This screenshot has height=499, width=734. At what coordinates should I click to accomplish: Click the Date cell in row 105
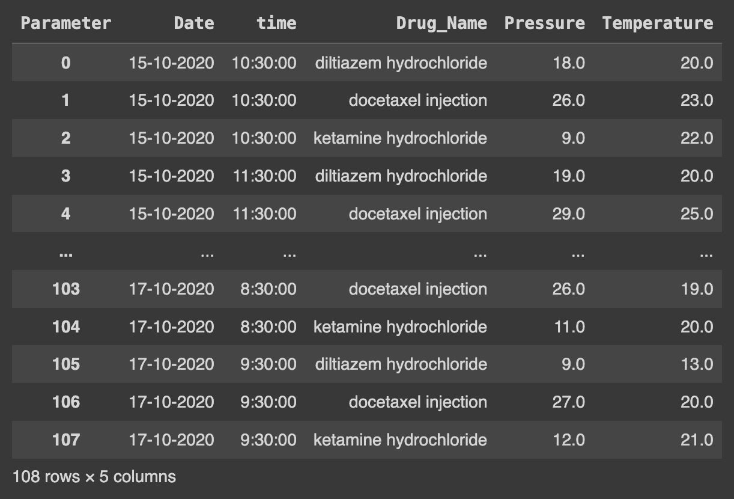tap(171, 364)
